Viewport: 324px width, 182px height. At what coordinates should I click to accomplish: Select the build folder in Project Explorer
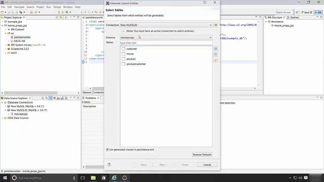click(14, 53)
